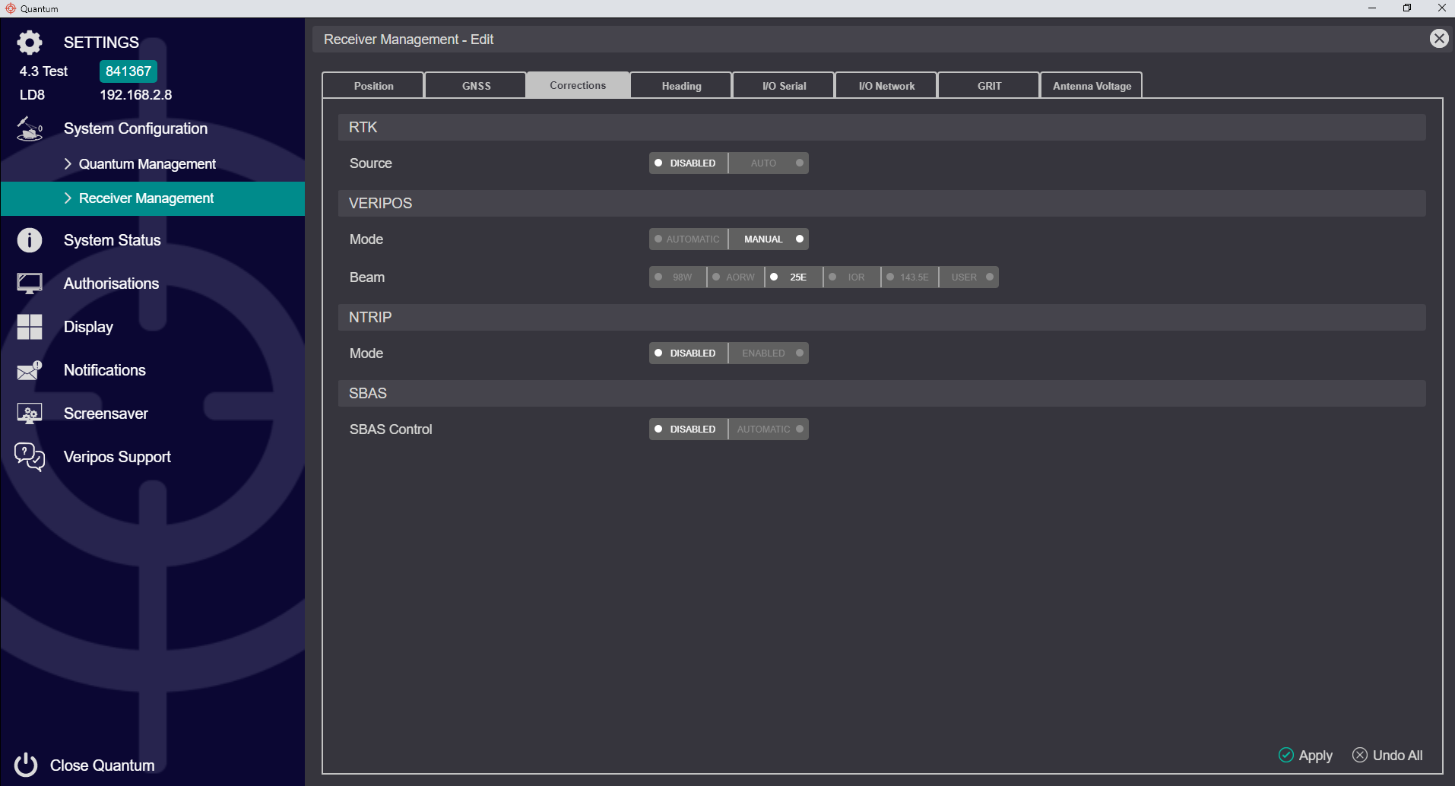Image resolution: width=1455 pixels, height=786 pixels.
Task: Open the I/O Network tab
Action: point(886,85)
